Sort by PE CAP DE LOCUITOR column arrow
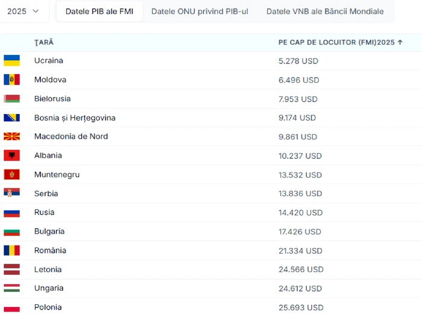Viewport: 422px width, 315px height. click(x=400, y=42)
